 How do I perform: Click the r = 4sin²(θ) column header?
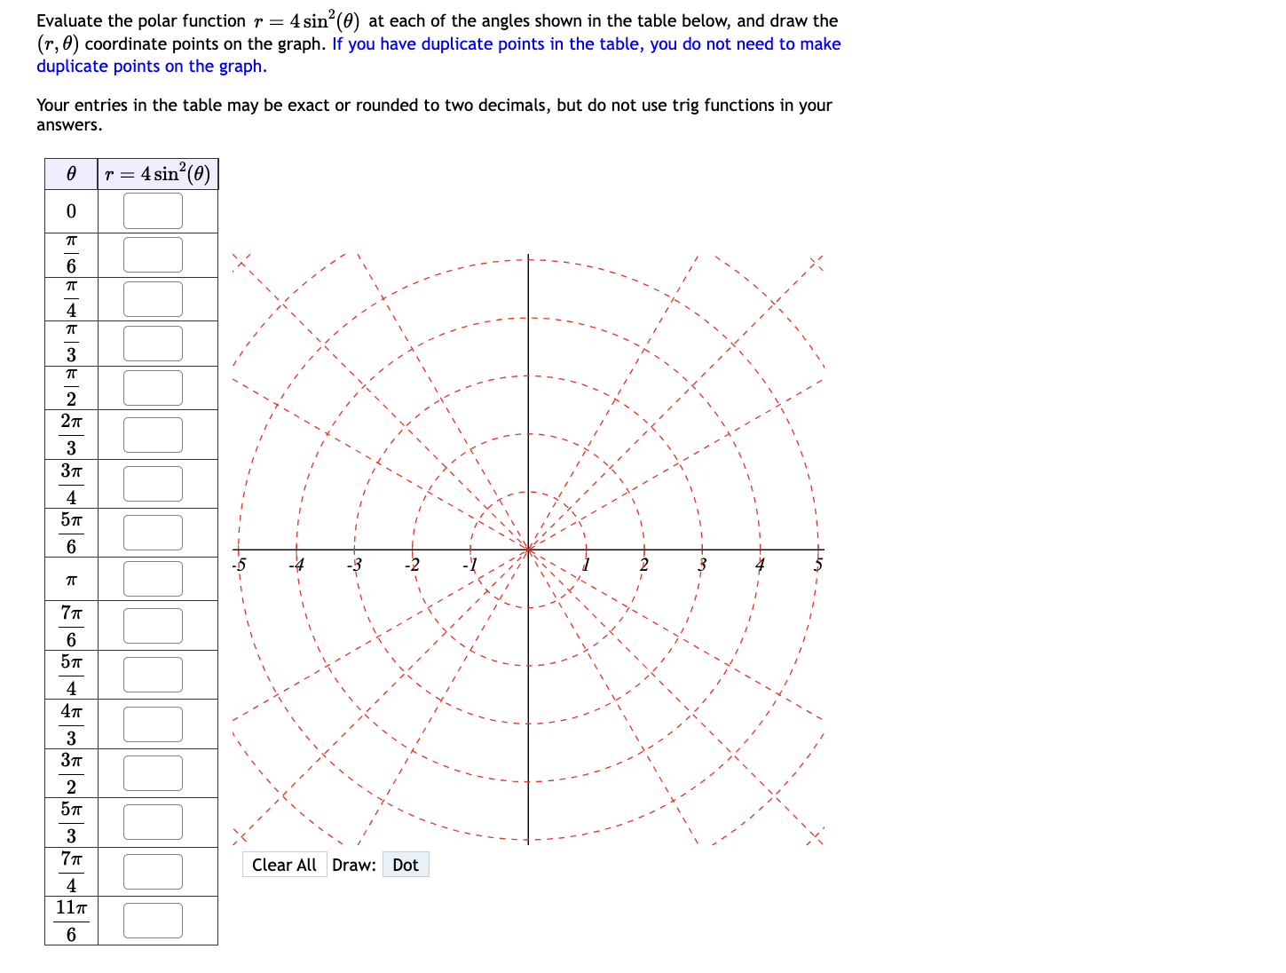click(x=157, y=174)
